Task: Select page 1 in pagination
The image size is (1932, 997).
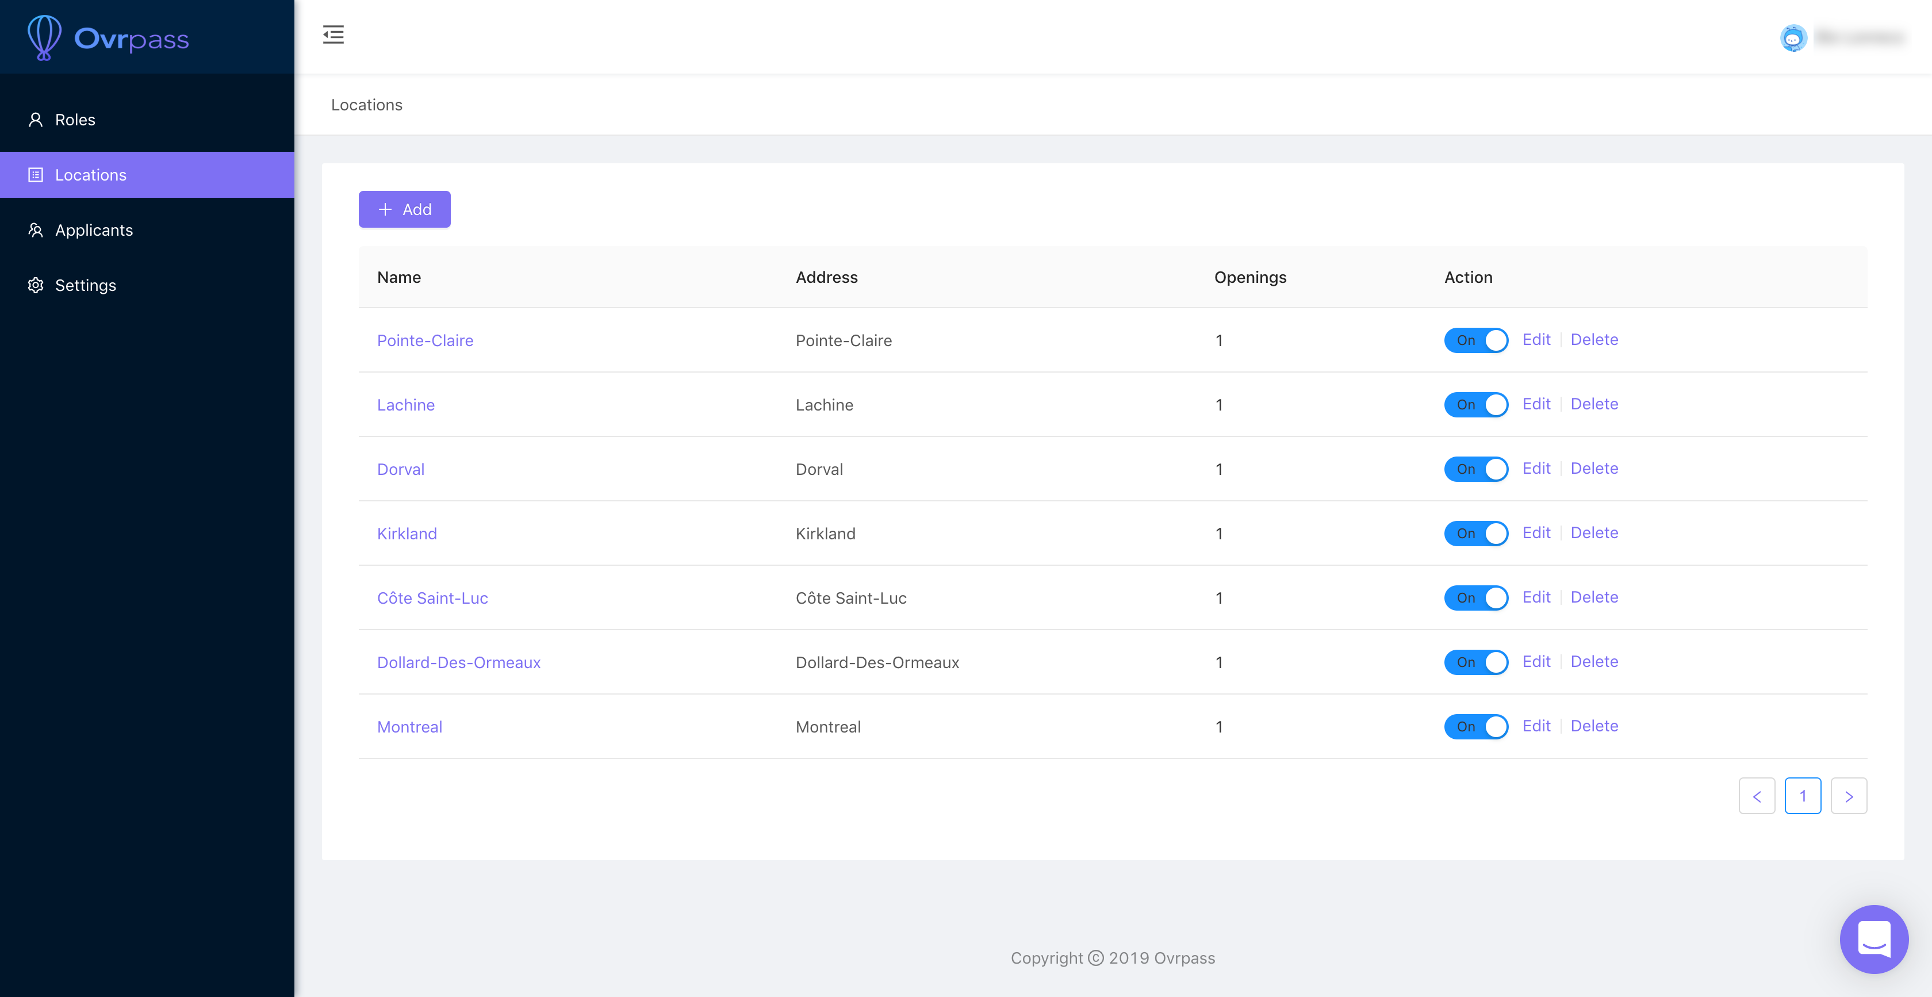Action: pyautogui.click(x=1802, y=796)
